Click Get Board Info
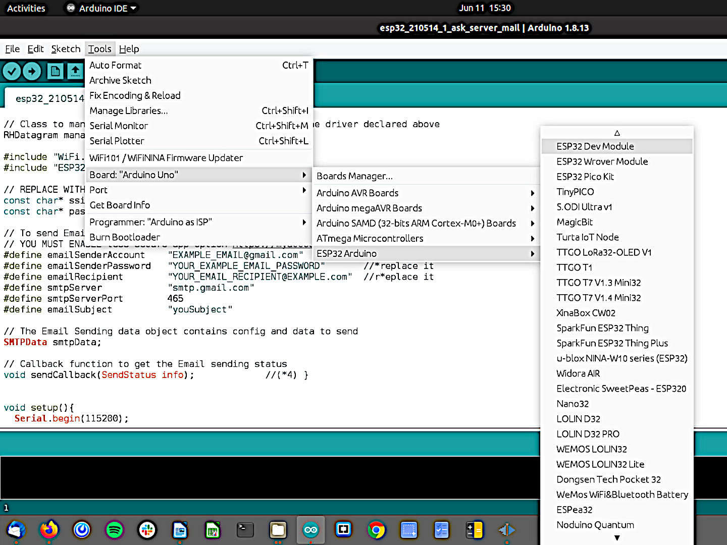Viewport: 727px width, 545px height. tap(199, 205)
